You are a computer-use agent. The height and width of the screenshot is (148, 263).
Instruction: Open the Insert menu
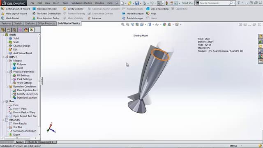(x=56, y=3)
